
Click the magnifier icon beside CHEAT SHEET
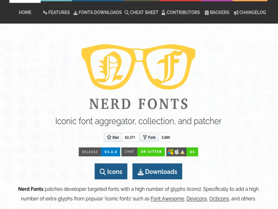tap(127, 13)
